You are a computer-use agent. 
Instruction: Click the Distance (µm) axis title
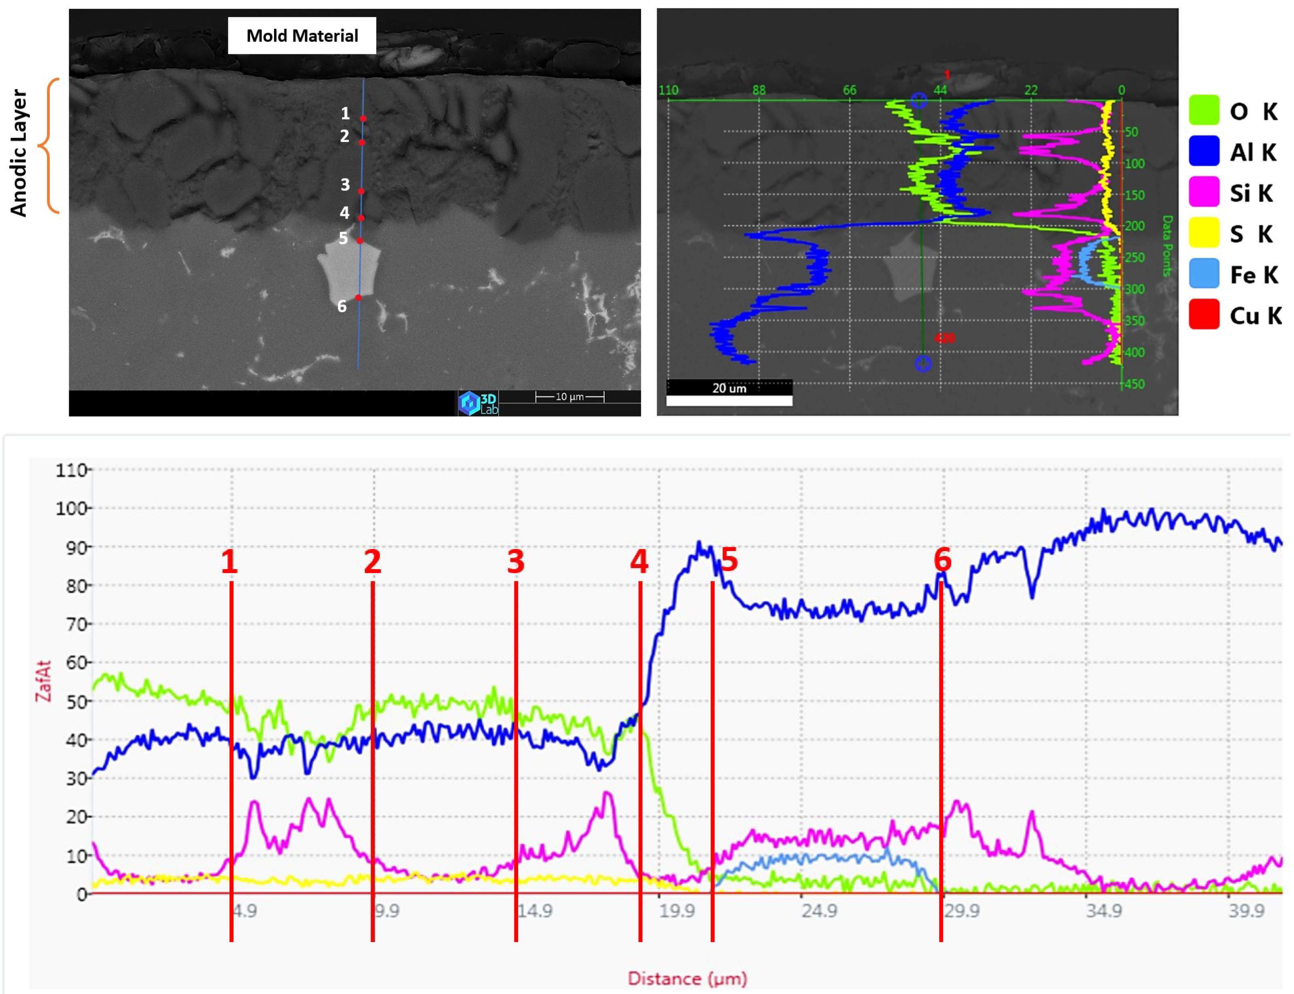click(687, 979)
